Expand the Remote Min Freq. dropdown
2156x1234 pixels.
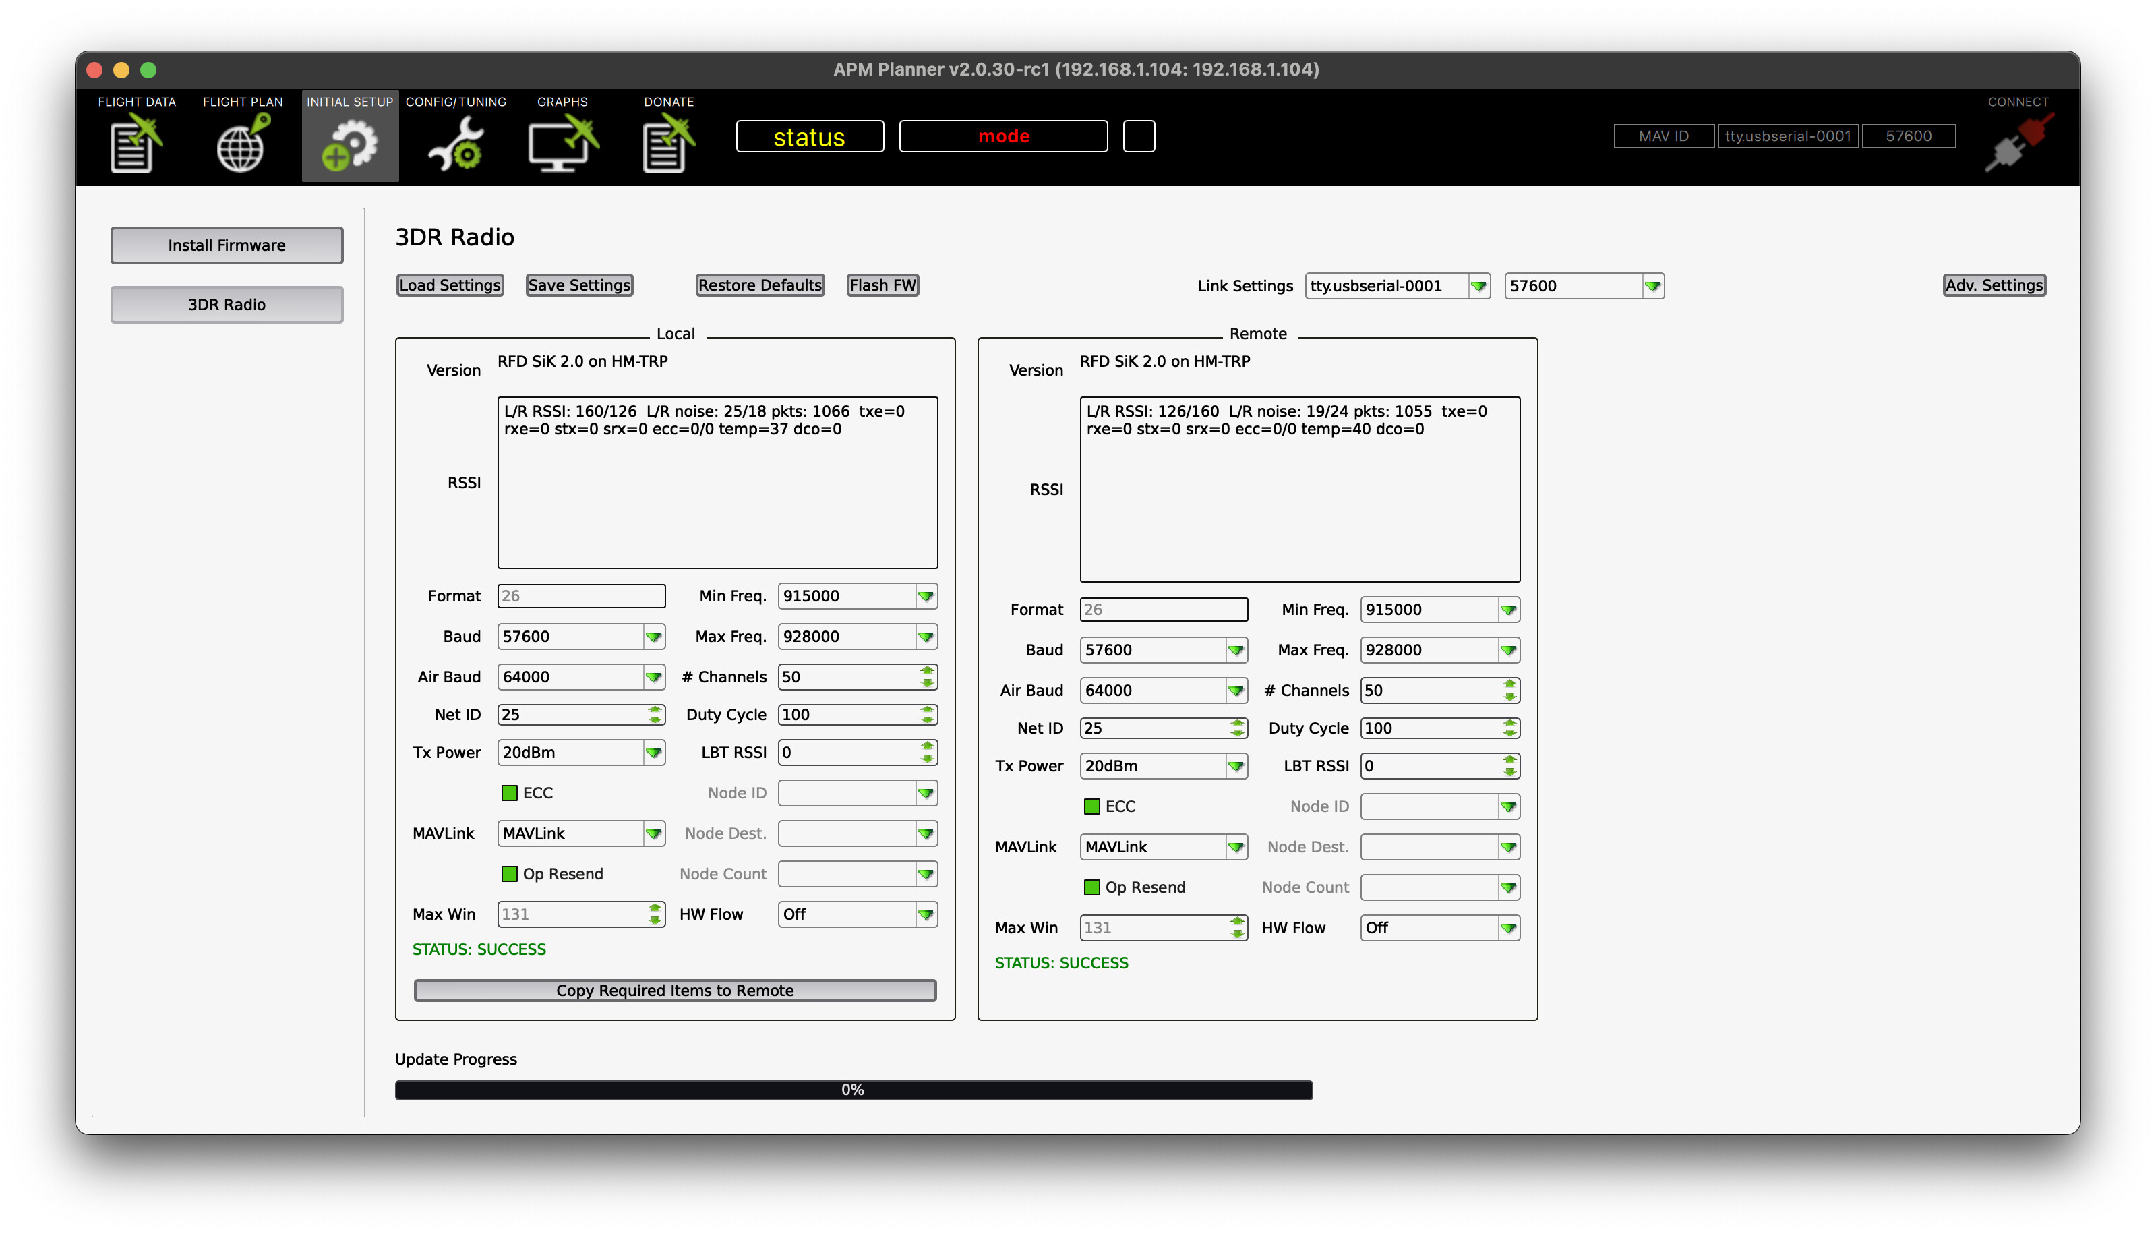pyautogui.click(x=1440, y=610)
